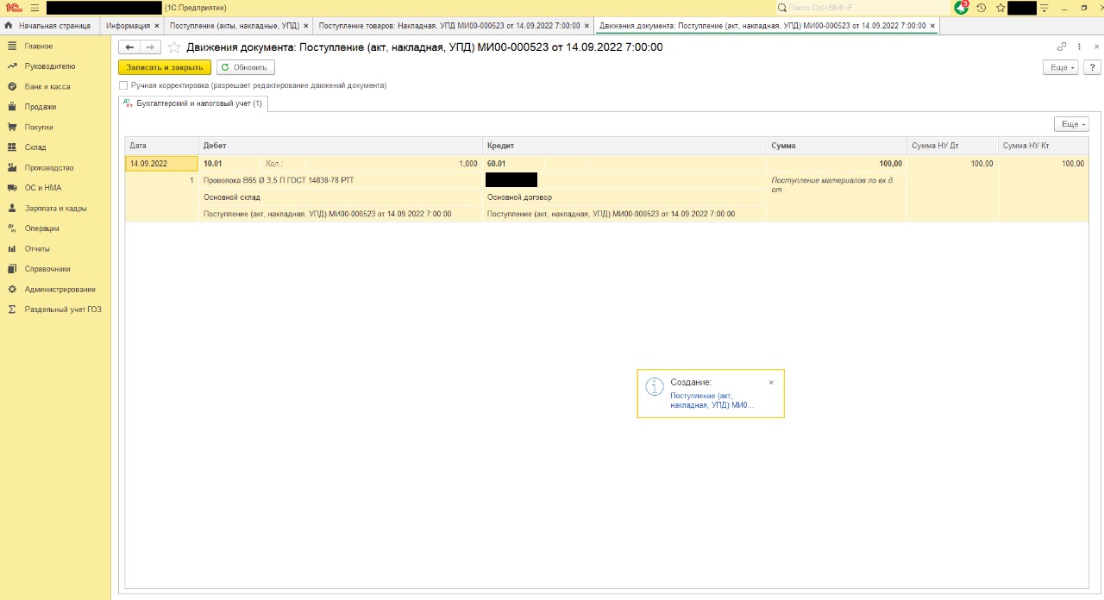Open the main menu hamburger icon
This screenshot has width=1104, height=600.
tap(34, 7)
